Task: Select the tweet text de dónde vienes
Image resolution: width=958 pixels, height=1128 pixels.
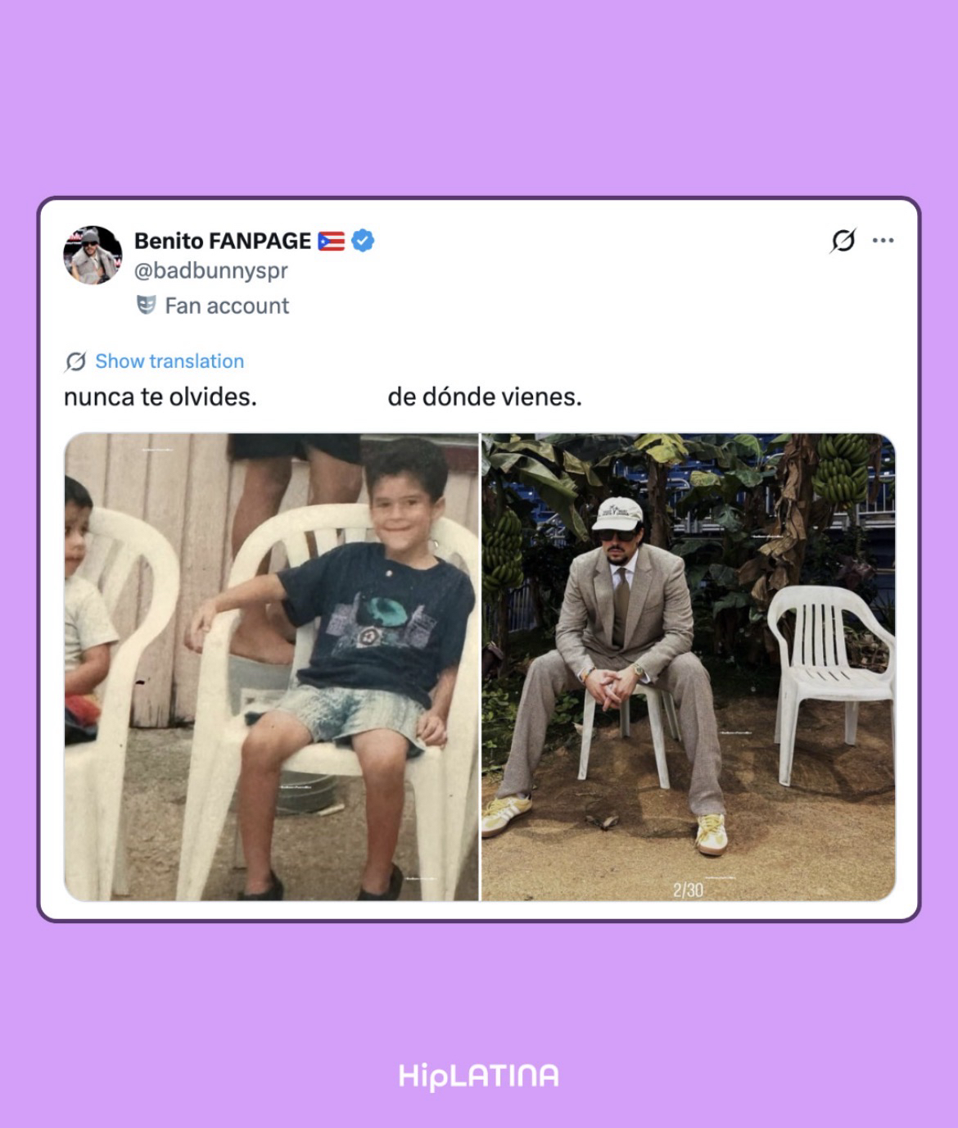Action: click(485, 397)
